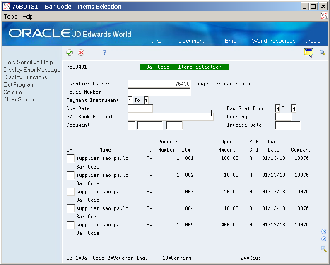Click the Supplier Number input field
This screenshot has height=265, width=330.
[x=159, y=84]
